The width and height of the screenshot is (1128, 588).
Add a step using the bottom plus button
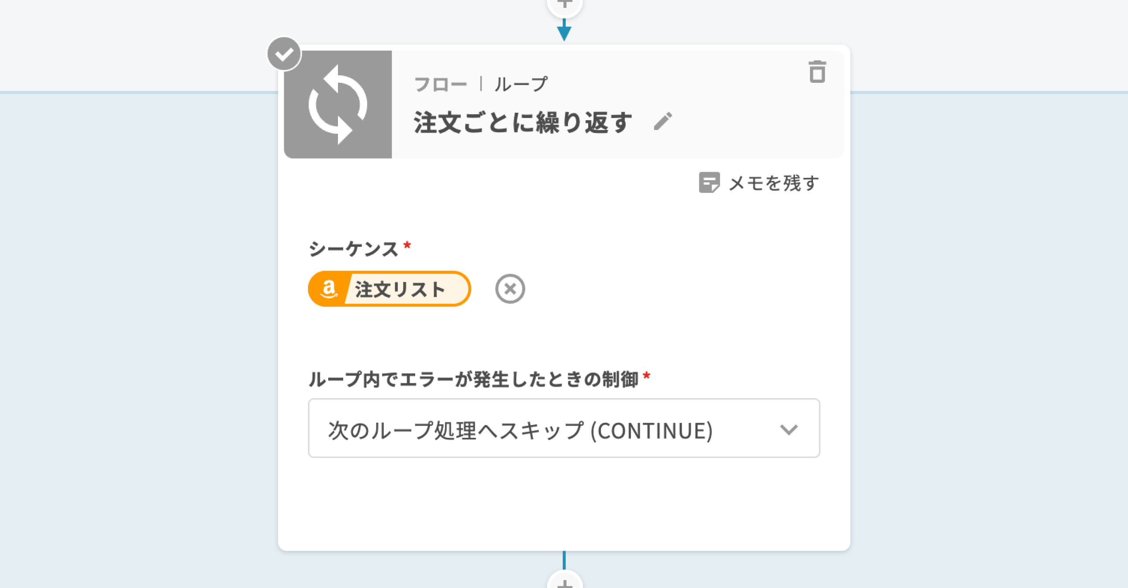point(564,582)
